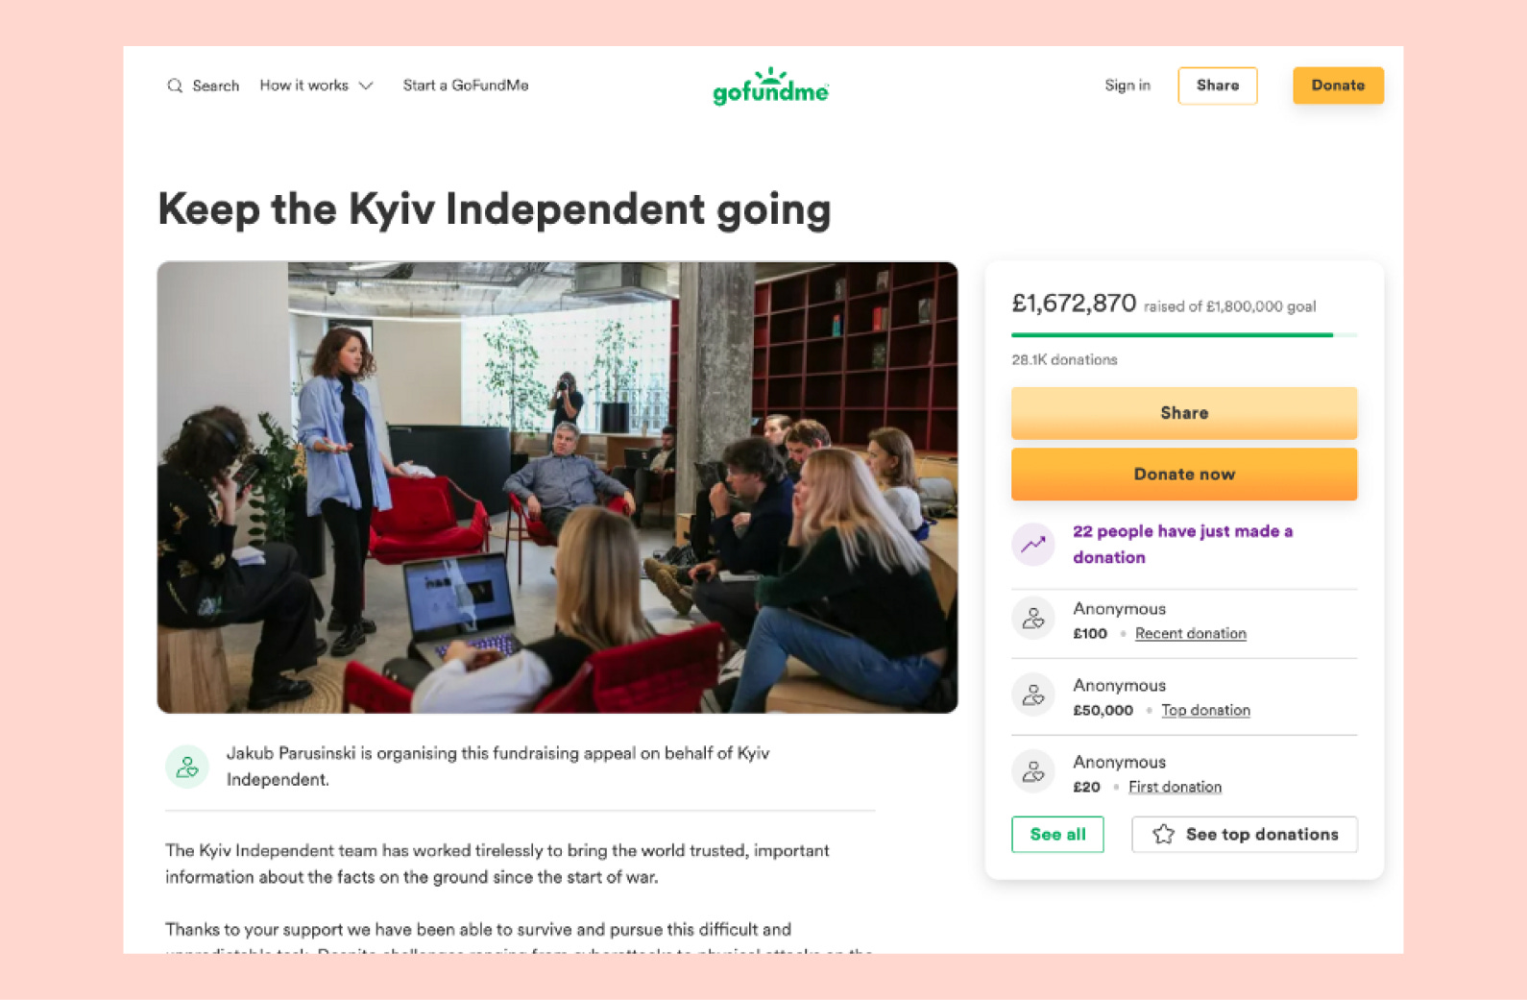The height and width of the screenshot is (1000, 1527).
Task: Click the organiser line mentioning Jakub Parusinski
Action: click(497, 767)
